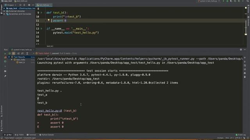
Task: Clear all console output with trash icon
Action: coord(245,77)
